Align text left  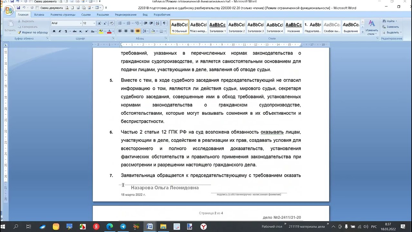click(120, 31)
